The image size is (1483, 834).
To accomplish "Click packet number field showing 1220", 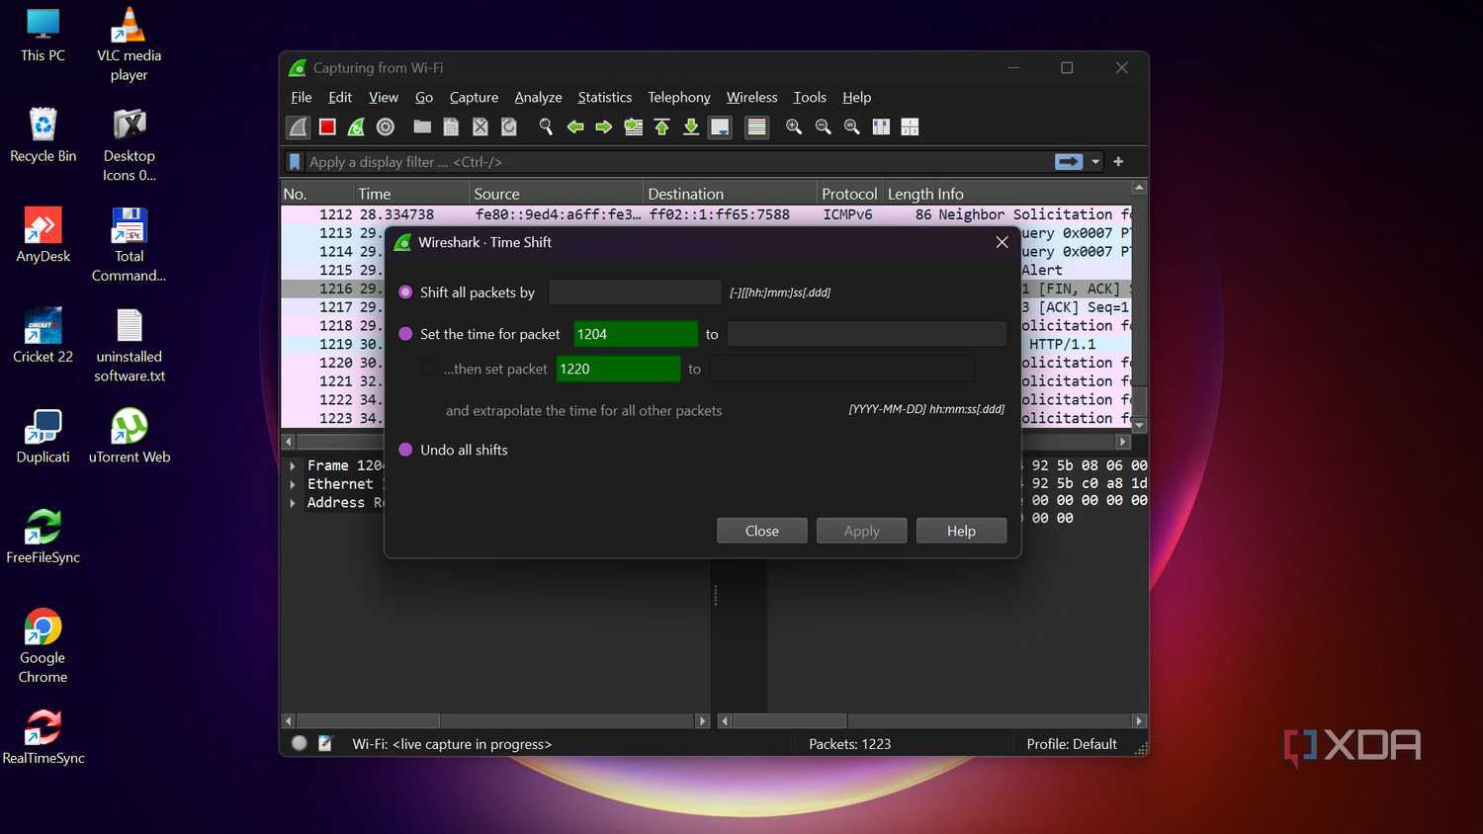I will pos(619,369).
